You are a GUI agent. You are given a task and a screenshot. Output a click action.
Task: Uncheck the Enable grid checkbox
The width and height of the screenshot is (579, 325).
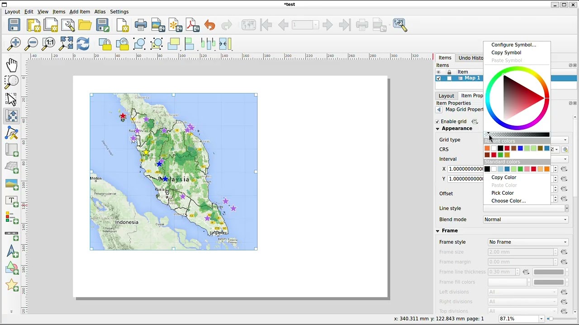click(437, 121)
